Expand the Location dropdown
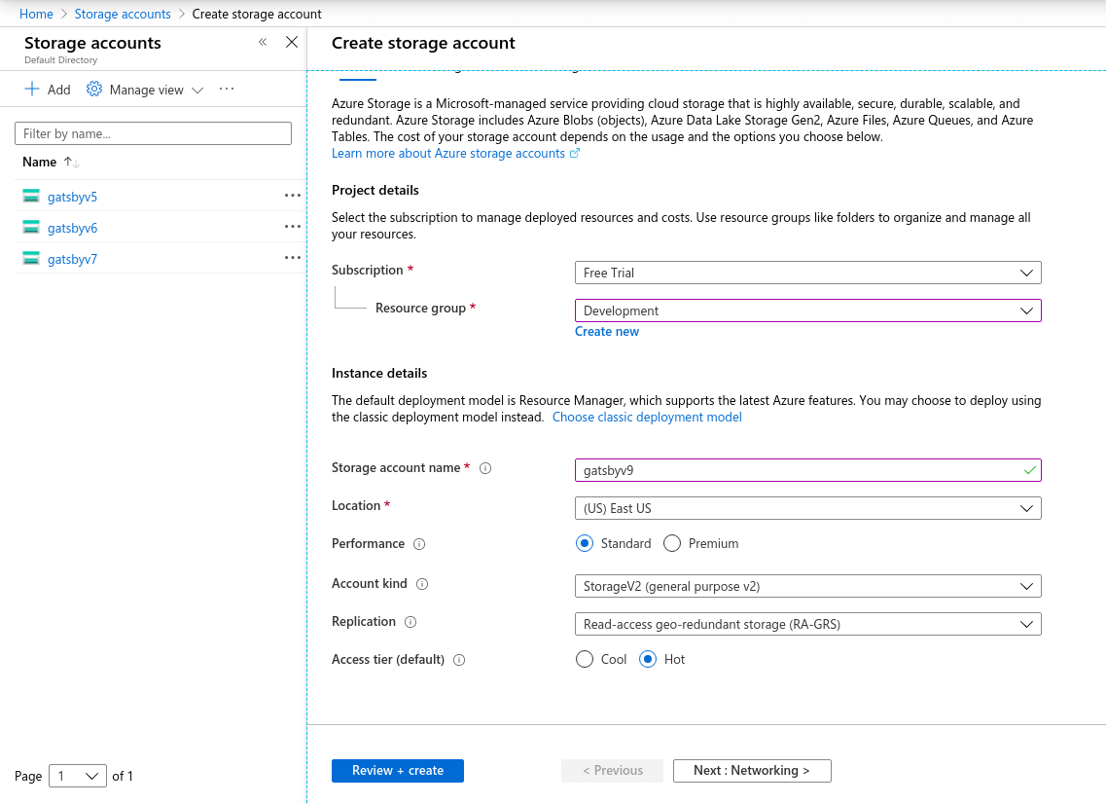1106x804 pixels. click(x=807, y=508)
